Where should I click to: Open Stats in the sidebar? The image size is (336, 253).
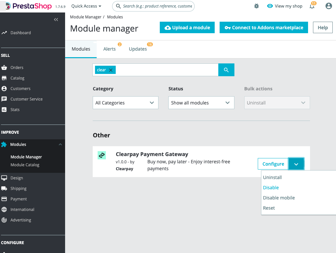[x=15, y=109]
